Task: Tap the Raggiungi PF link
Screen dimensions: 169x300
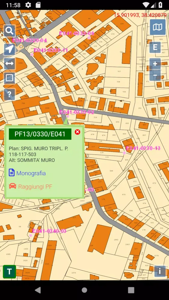Action: 35,187
